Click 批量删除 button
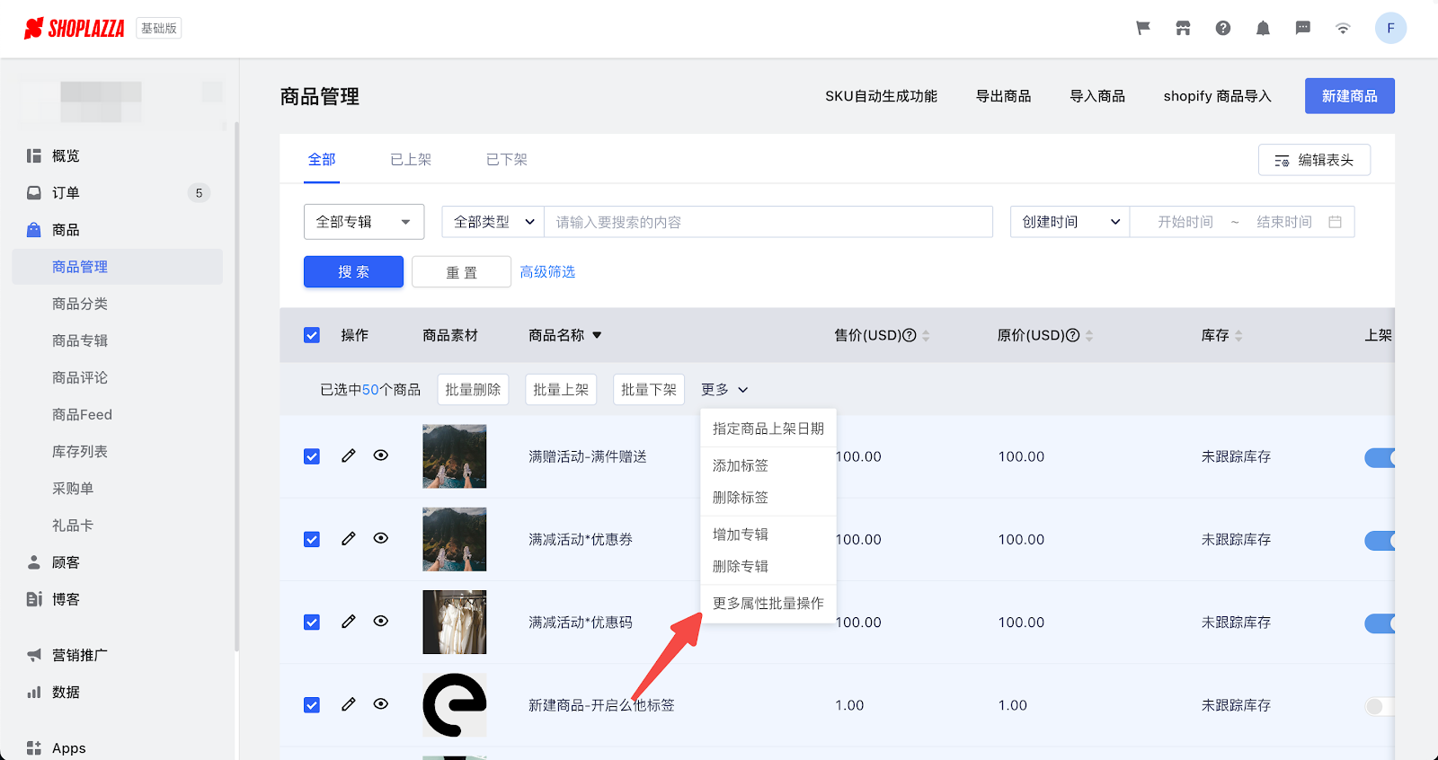The image size is (1438, 760). click(x=473, y=390)
